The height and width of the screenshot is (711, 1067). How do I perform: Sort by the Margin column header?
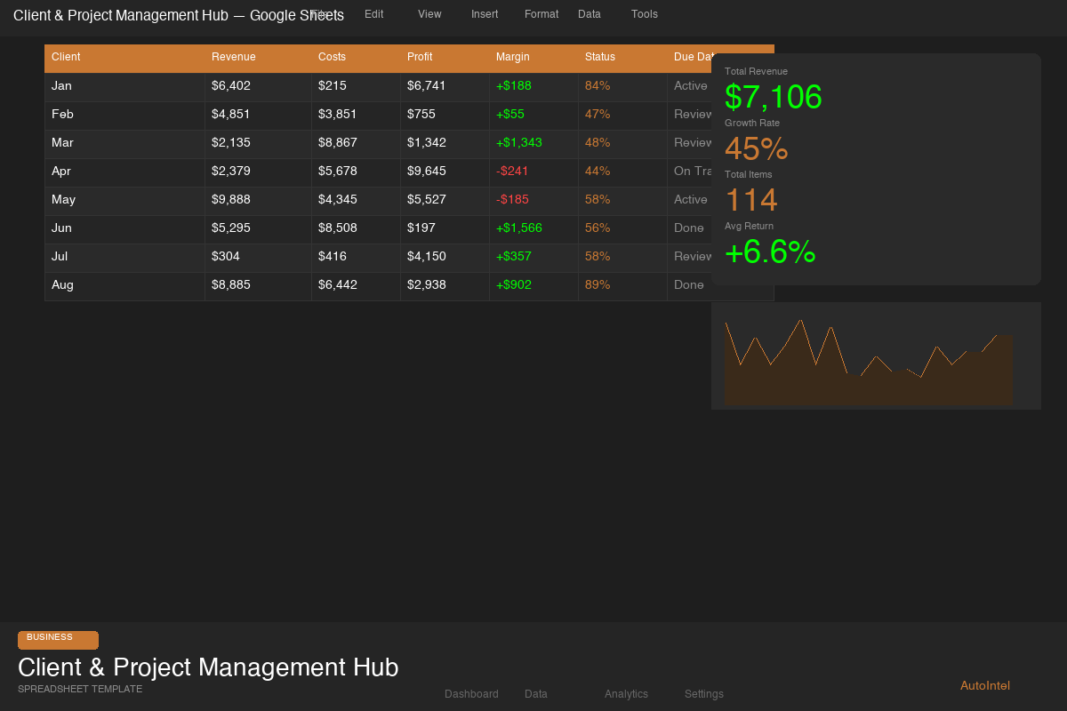click(513, 57)
